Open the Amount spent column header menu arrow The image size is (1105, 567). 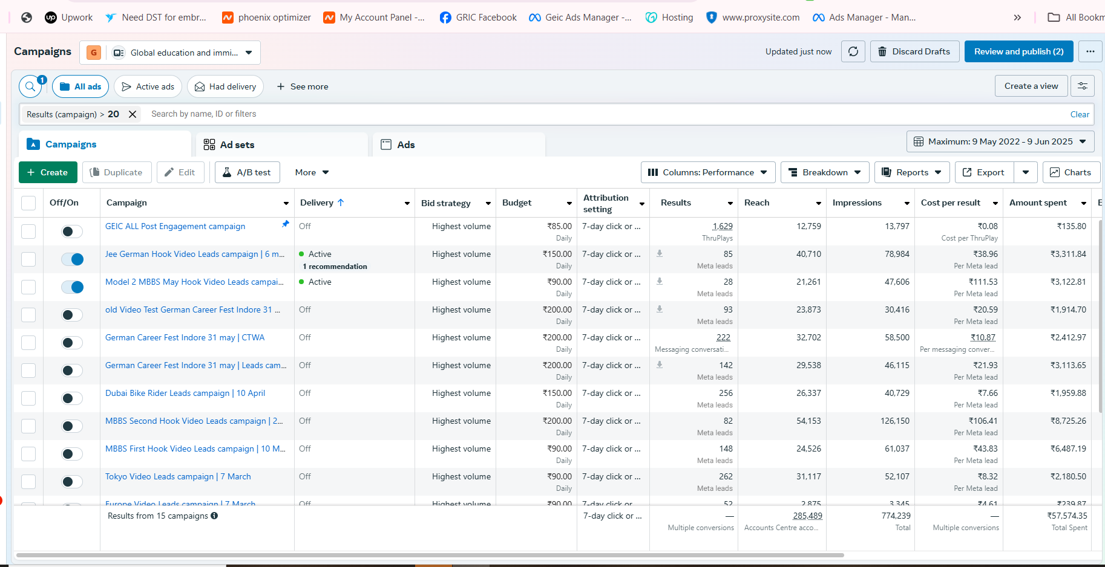pos(1084,203)
